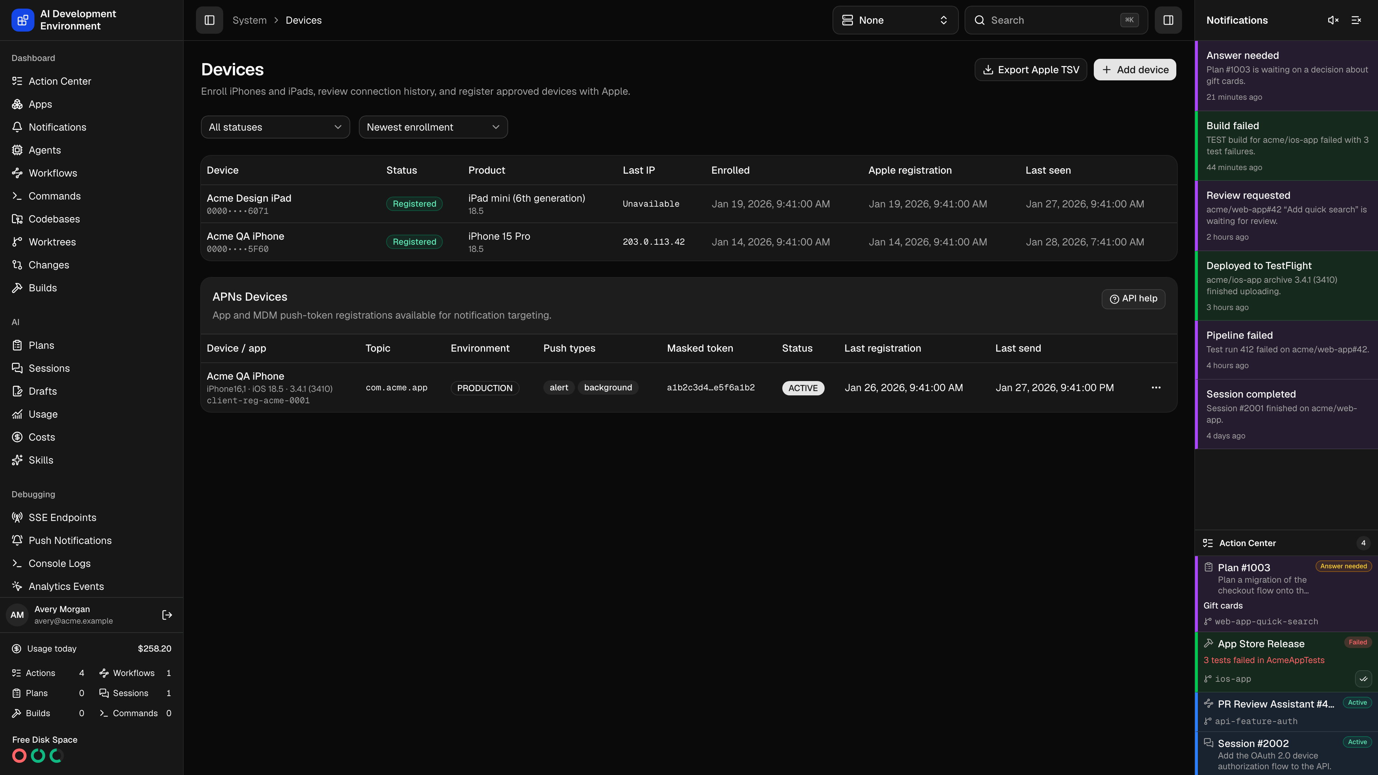Open the Changes section

click(92, 265)
